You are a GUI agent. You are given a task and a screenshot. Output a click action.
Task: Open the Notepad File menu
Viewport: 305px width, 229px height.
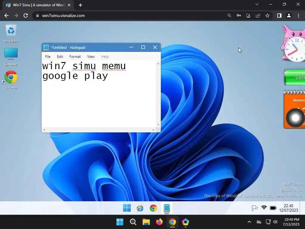coord(48,56)
